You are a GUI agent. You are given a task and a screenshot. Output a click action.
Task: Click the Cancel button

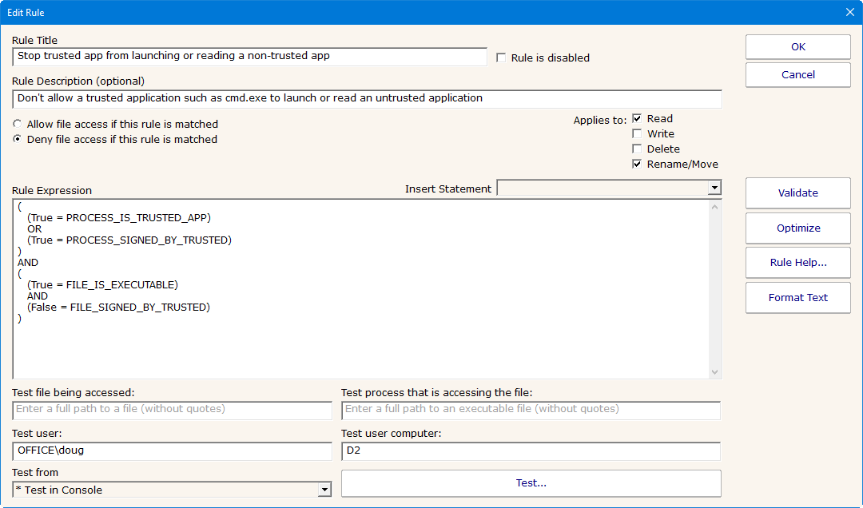coord(797,74)
